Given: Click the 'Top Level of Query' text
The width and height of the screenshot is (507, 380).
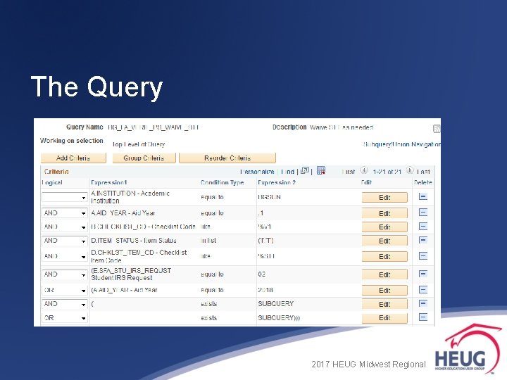Looking at the screenshot, I should (139, 144).
